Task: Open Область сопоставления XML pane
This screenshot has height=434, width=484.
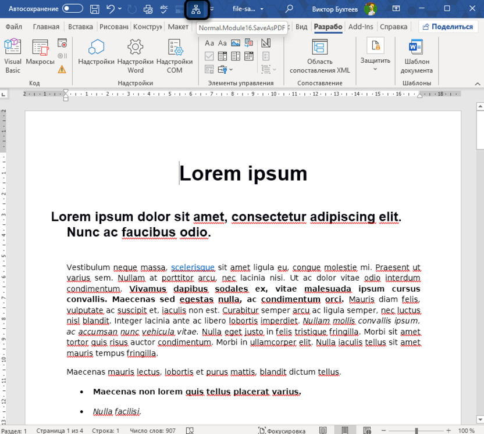Action: pos(320,56)
